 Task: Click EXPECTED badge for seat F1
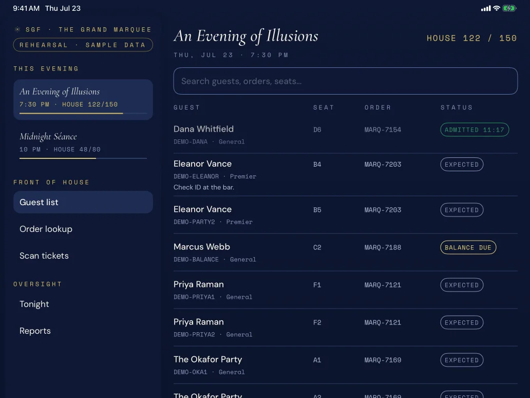(x=462, y=285)
